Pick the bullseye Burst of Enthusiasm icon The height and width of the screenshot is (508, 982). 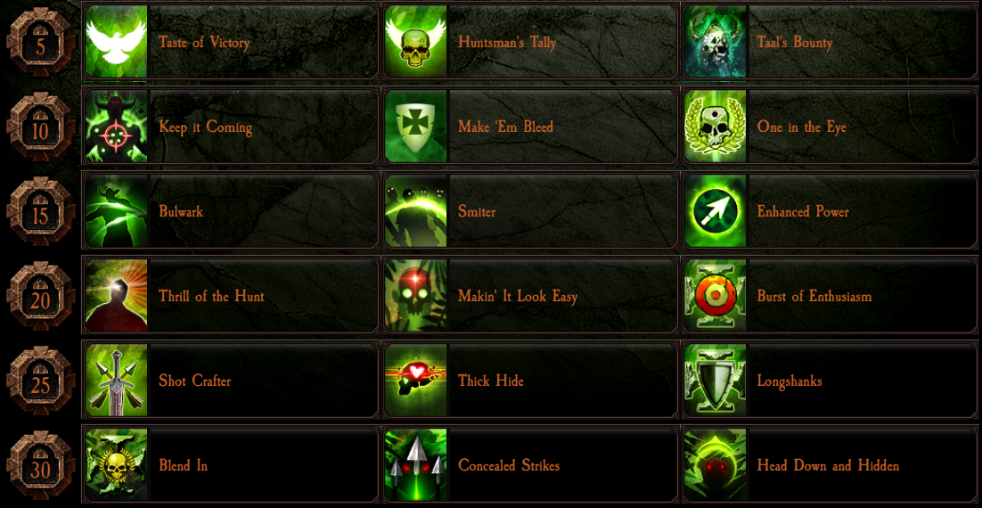point(716,296)
